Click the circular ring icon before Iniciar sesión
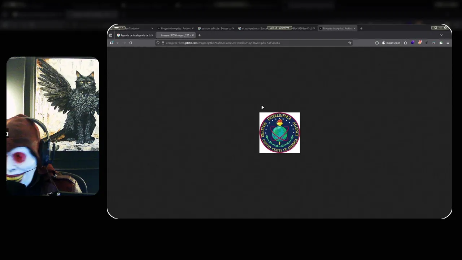462x260 pixels. [377, 43]
